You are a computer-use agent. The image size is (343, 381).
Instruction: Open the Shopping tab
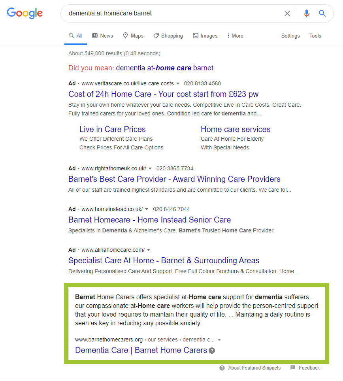pos(168,36)
